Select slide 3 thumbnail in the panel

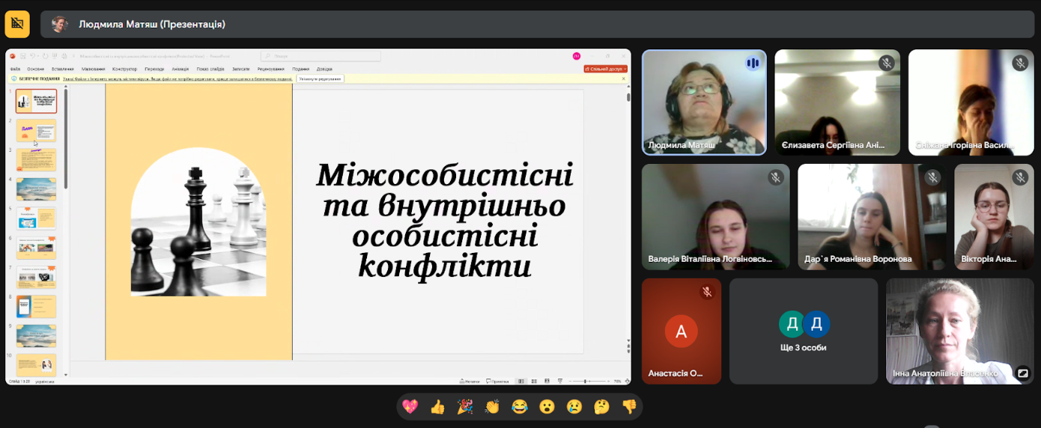coord(36,159)
